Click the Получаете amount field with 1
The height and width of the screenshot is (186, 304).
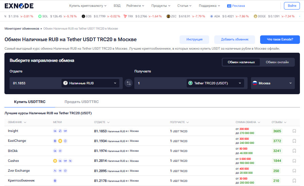tap(160, 83)
